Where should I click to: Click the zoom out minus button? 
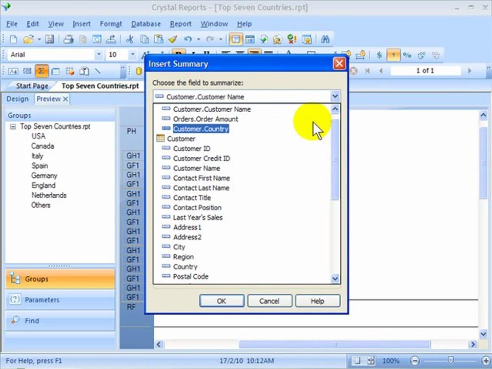click(x=415, y=361)
